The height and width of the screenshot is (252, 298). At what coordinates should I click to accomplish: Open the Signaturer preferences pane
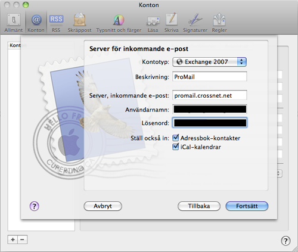click(195, 23)
